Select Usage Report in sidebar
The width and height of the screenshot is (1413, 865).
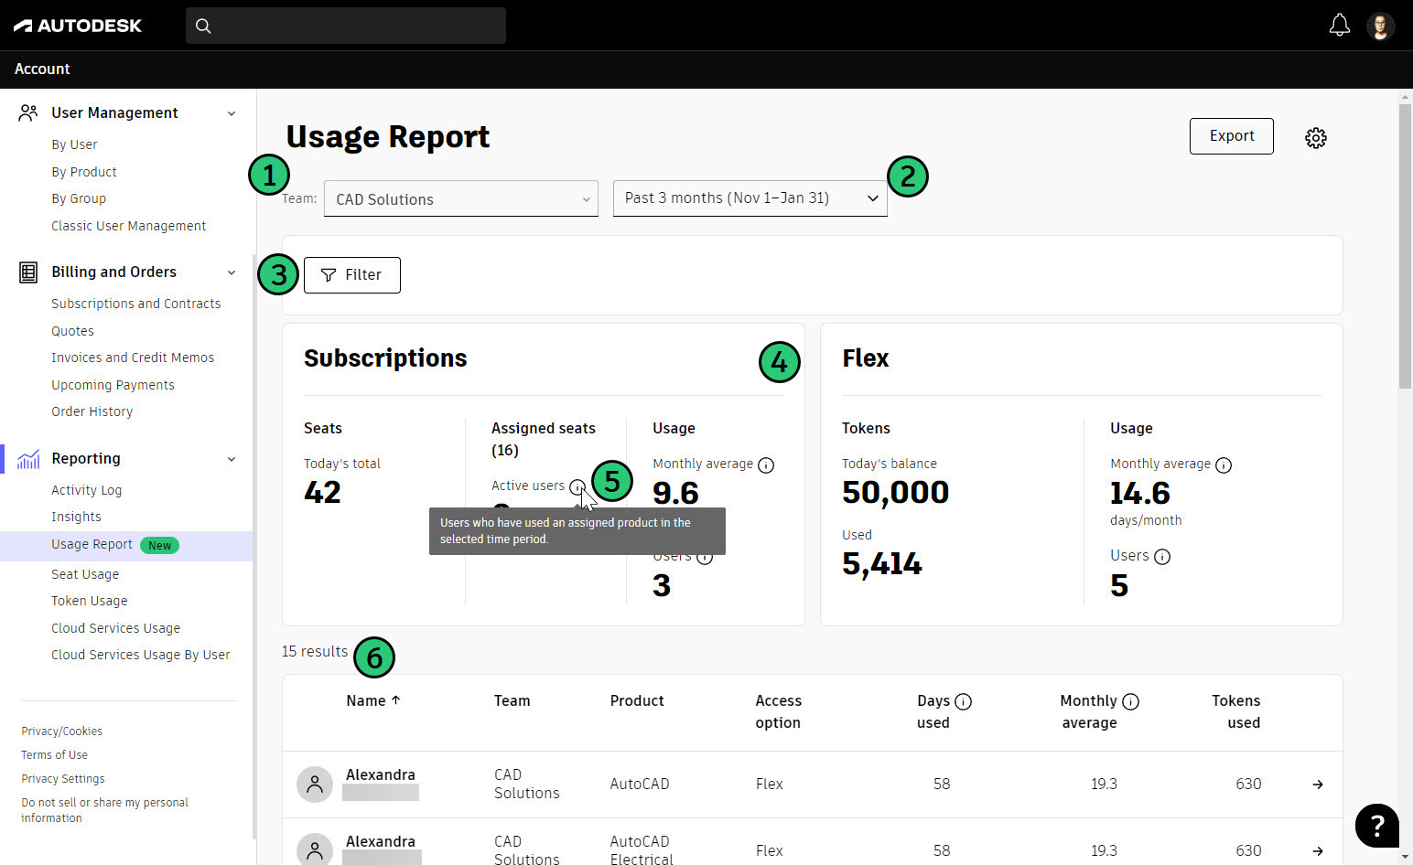[x=126, y=545]
